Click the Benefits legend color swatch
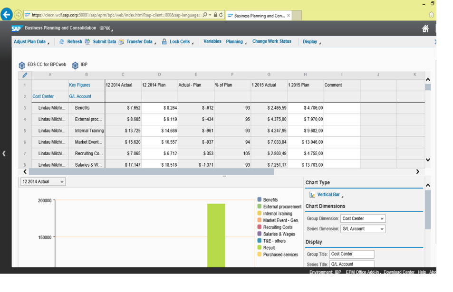 [x=260, y=199]
